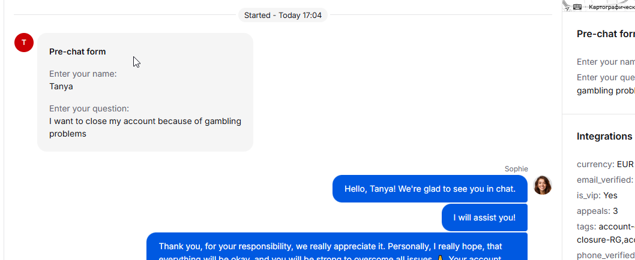This screenshot has height=260, width=635.
Task: Select the "is_vip: Yes" integration row
Action: (597, 196)
